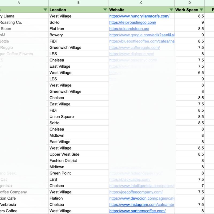Select column D header
Viewport: 214px width, 214px height.
[189, 3]
